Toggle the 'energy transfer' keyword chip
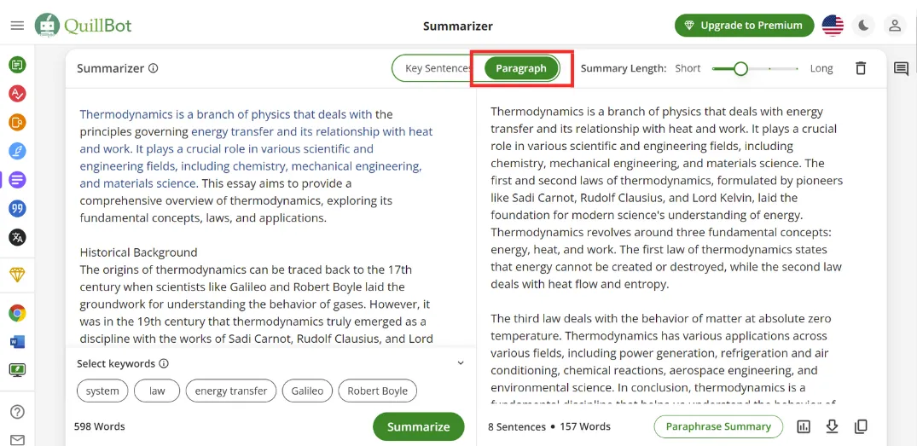The width and height of the screenshot is (917, 446). pyautogui.click(x=231, y=391)
